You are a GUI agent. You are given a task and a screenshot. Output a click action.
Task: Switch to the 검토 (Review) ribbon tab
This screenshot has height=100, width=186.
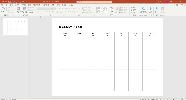53,5
